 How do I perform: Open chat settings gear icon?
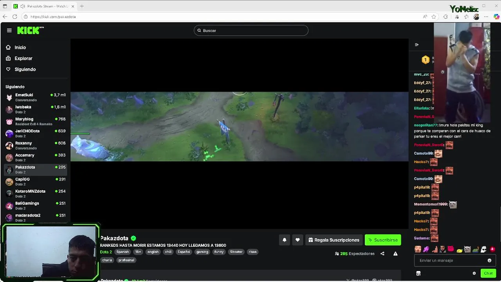[x=474, y=273]
